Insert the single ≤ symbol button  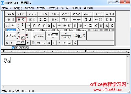pyautogui.click(x=54, y=26)
